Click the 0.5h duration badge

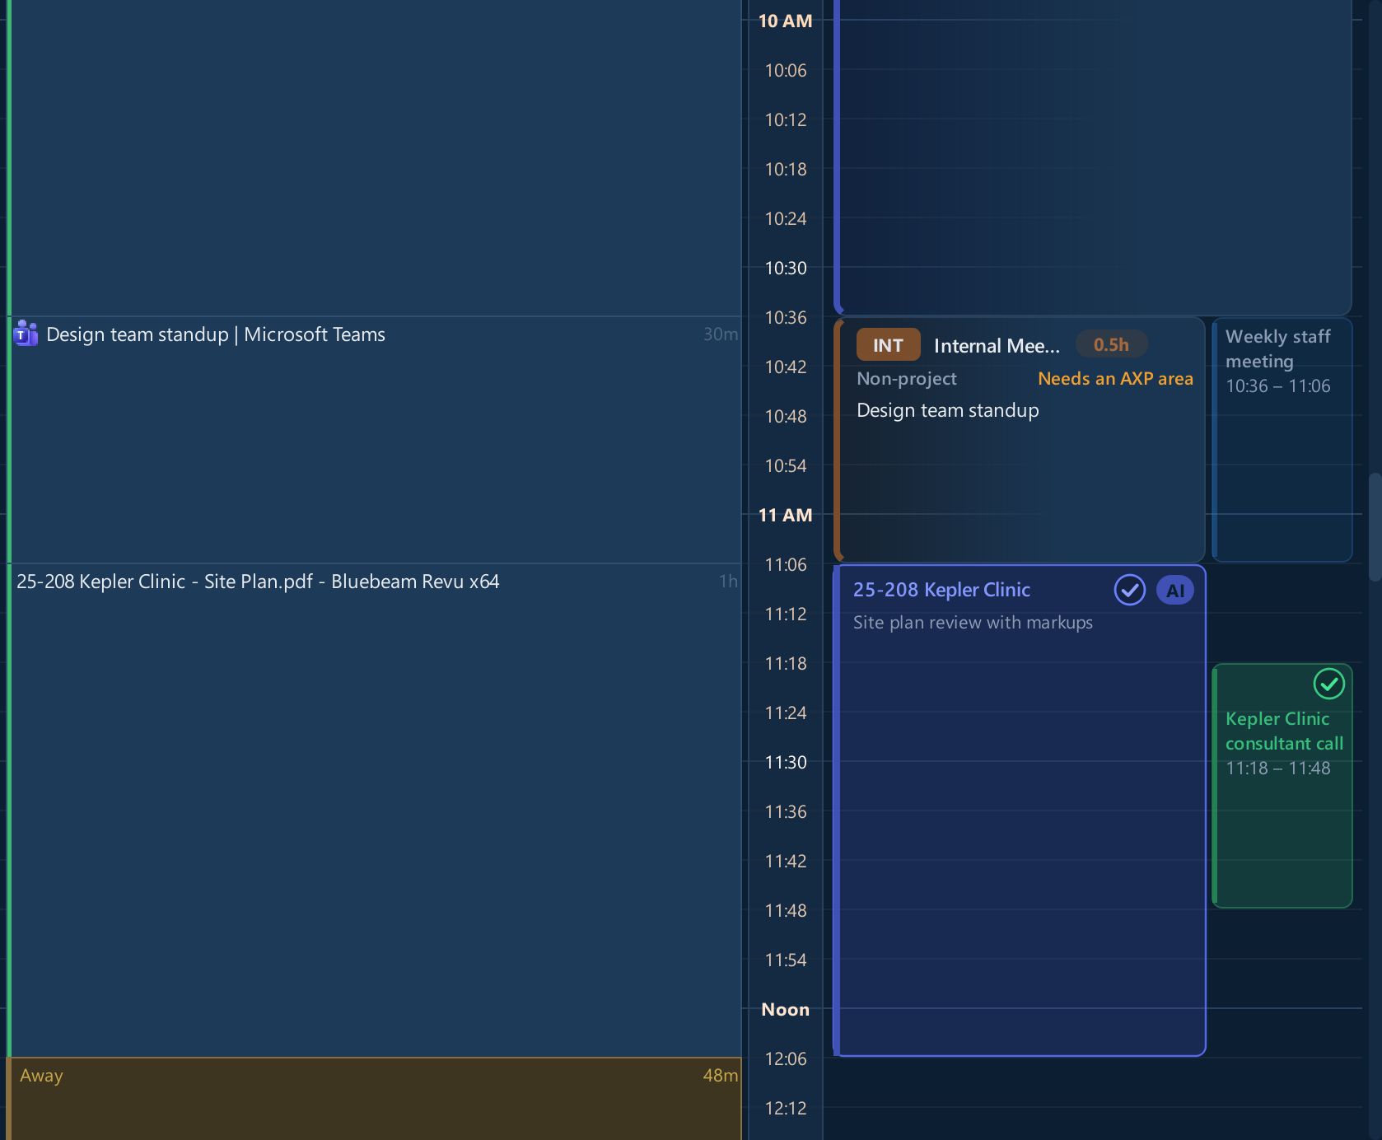pyautogui.click(x=1111, y=344)
